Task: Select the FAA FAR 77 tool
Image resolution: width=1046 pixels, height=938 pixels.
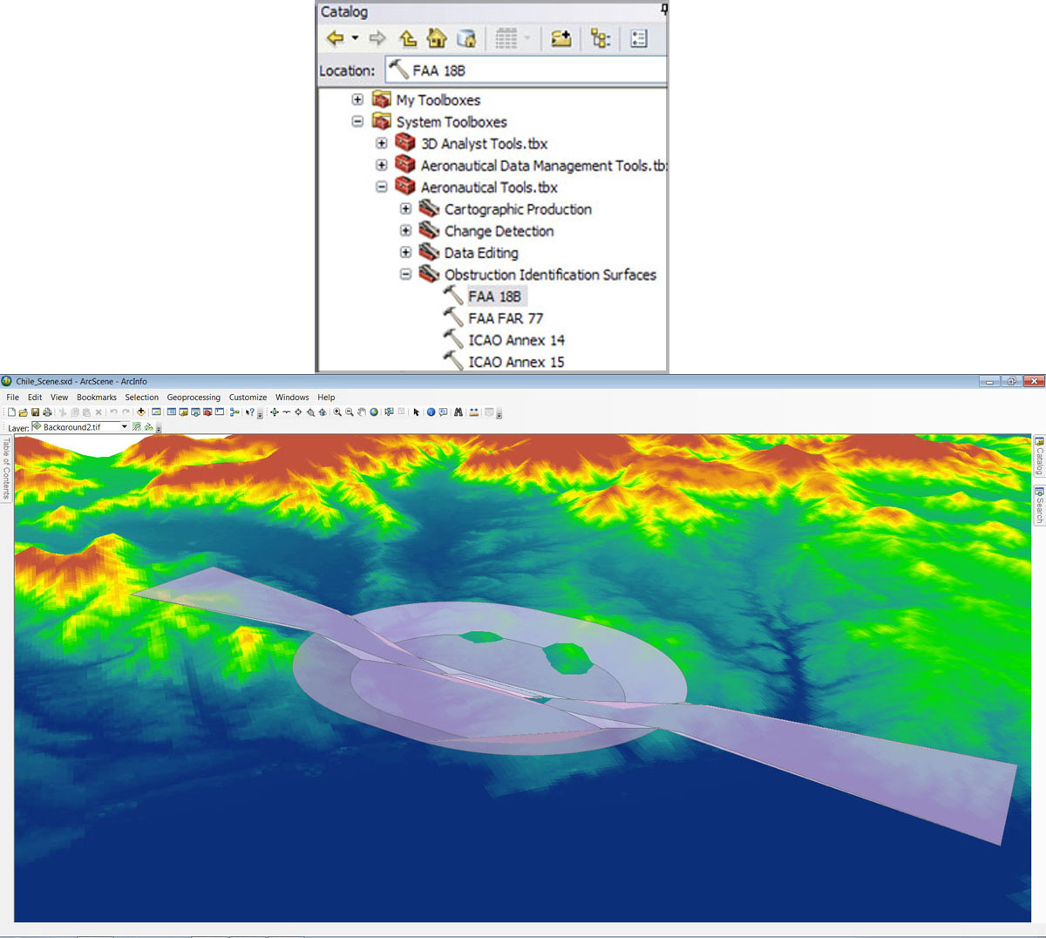Action: (x=506, y=317)
